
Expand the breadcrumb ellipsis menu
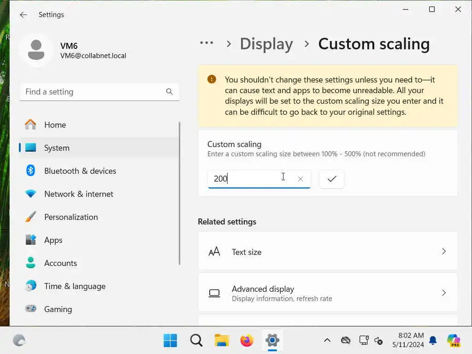point(206,43)
